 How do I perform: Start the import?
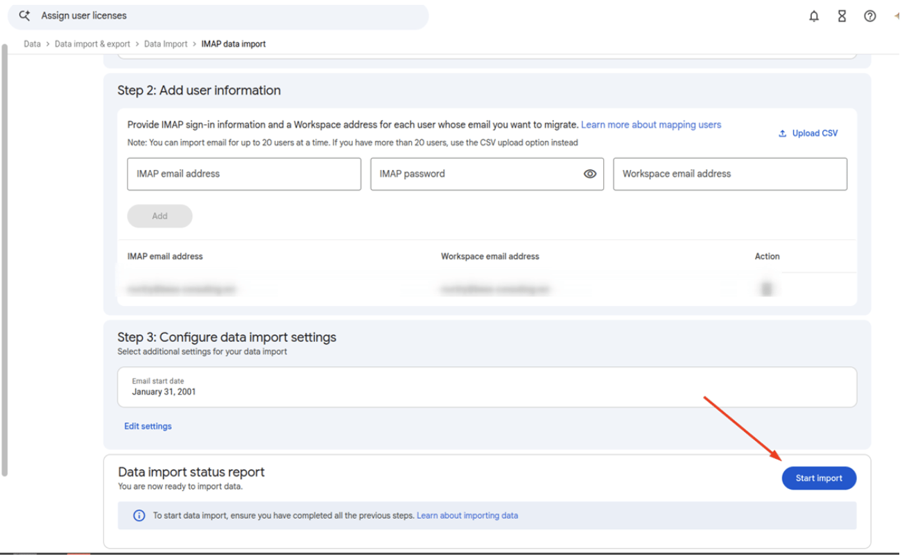click(x=819, y=479)
